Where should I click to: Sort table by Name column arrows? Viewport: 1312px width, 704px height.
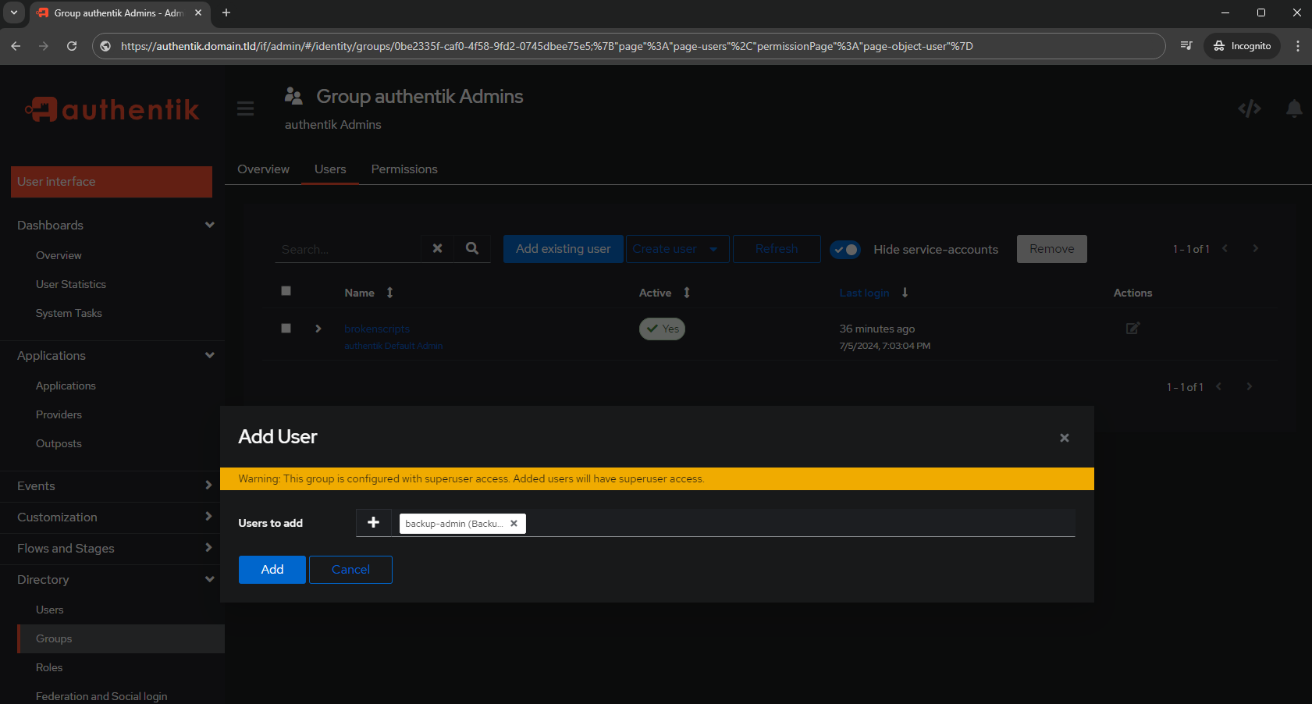point(389,293)
